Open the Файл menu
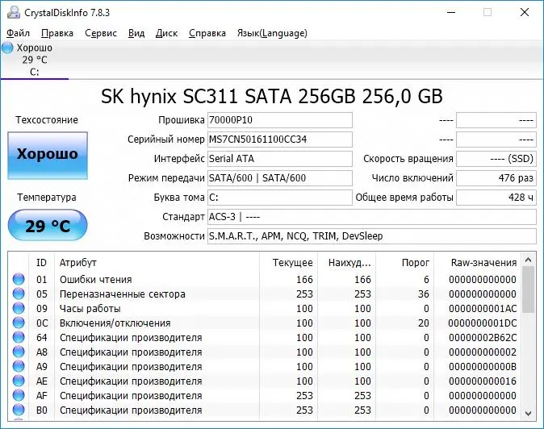Viewport: 544px width, 429px height. coord(18,33)
